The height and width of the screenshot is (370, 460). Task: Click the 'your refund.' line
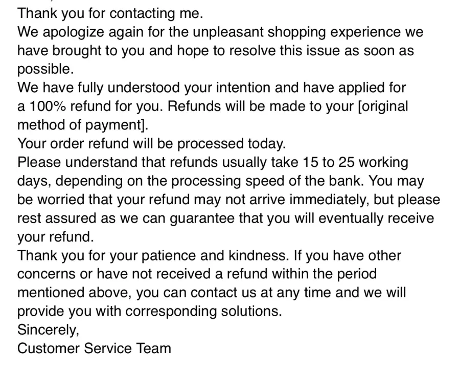click(x=55, y=237)
